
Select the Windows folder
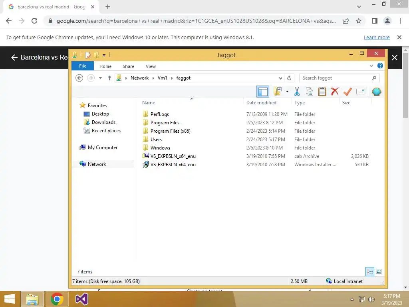click(156, 148)
